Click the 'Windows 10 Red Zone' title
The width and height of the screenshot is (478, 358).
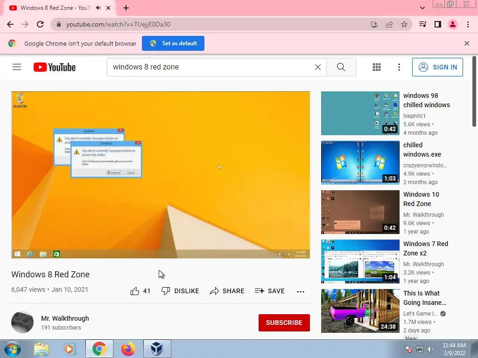click(421, 199)
